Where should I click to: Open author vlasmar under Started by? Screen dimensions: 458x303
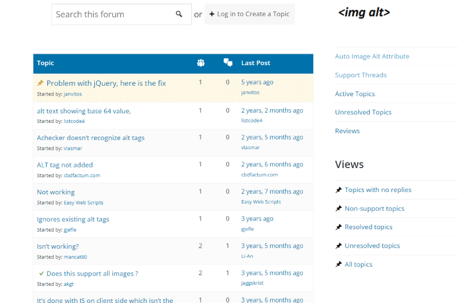(73, 148)
